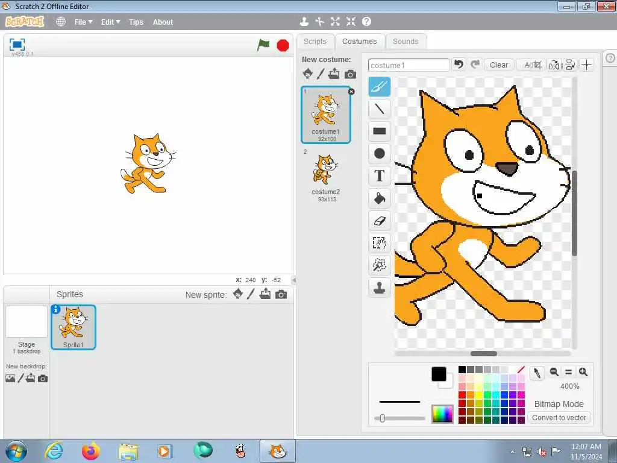Screen dimensions: 617x463
Task: Click the Clear button
Action: click(498, 65)
